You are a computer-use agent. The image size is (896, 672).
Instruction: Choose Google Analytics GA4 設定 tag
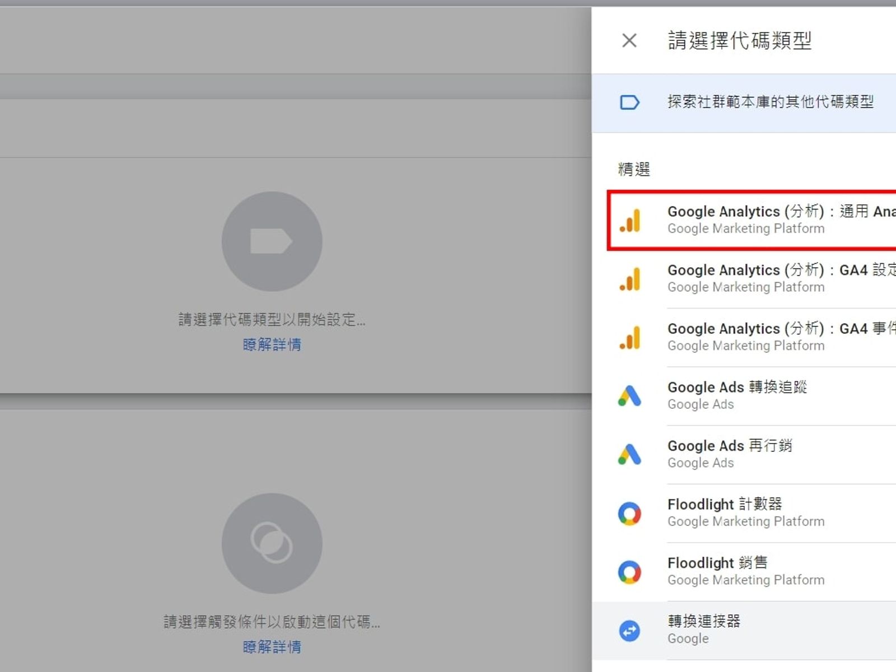[744, 279]
